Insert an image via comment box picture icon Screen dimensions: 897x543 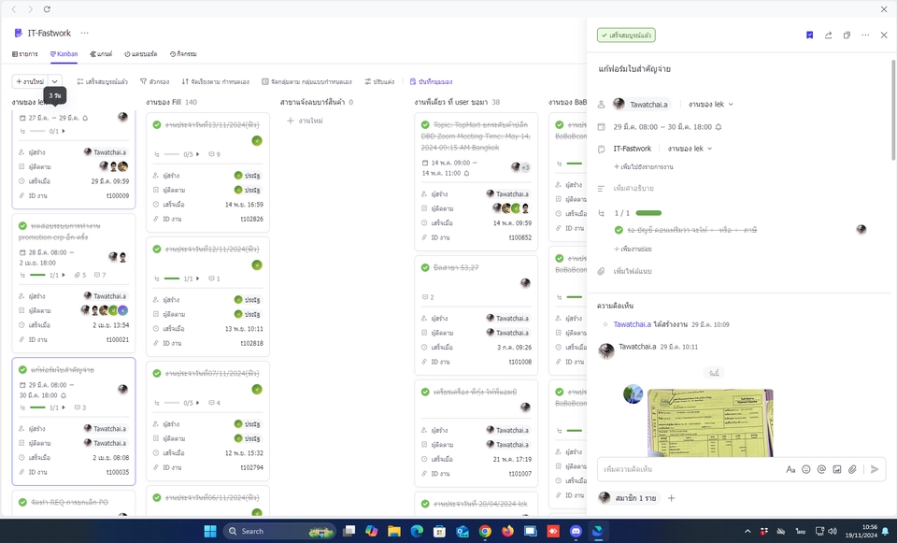coord(837,469)
